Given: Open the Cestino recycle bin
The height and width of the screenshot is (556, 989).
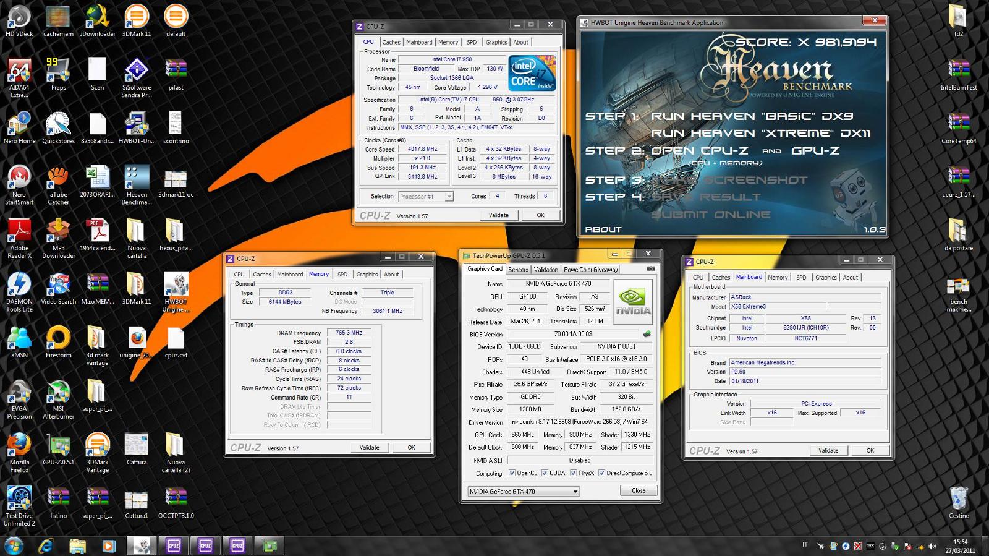Looking at the screenshot, I should (x=959, y=502).
